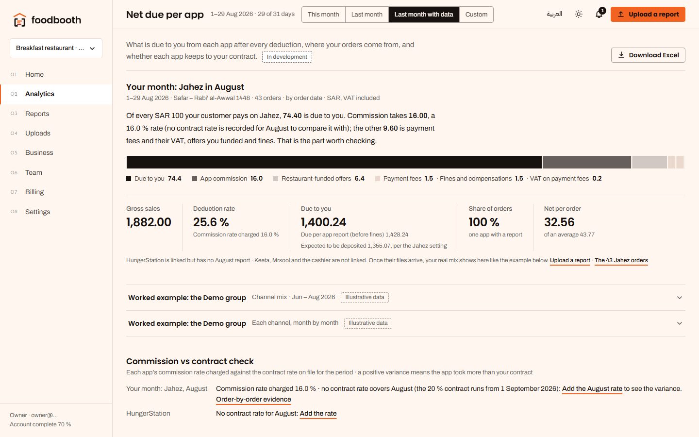Click the In development badge
This screenshot has width=699, height=437.
[287, 57]
